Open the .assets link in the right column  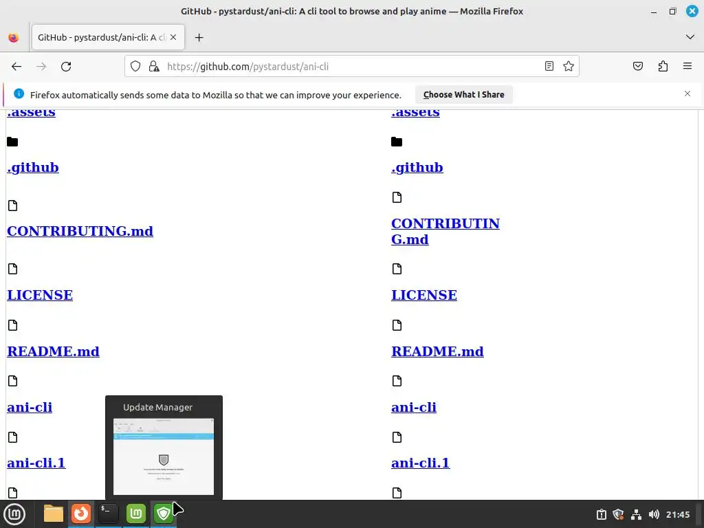pos(415,113)
